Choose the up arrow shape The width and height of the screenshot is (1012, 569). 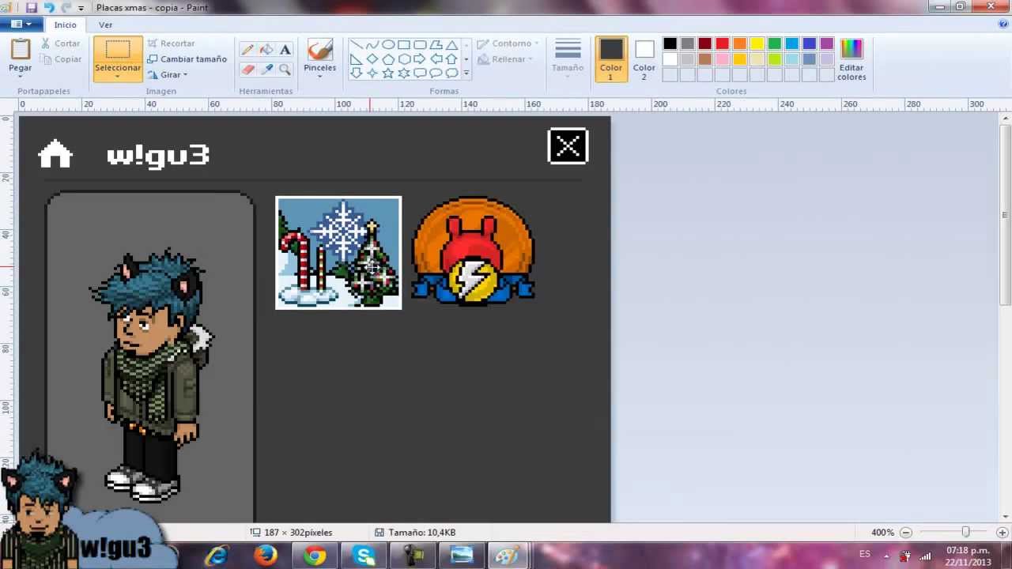(451, 59)
